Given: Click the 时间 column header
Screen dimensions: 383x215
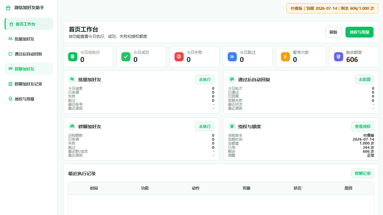Looking at the screenshot, I should tap(94, 188).
